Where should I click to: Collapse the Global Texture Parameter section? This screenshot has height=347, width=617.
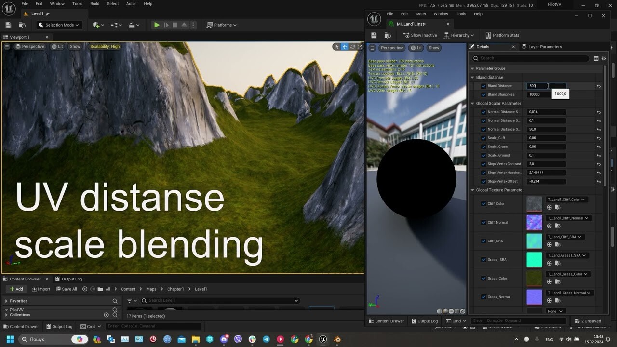click(472, 190)
